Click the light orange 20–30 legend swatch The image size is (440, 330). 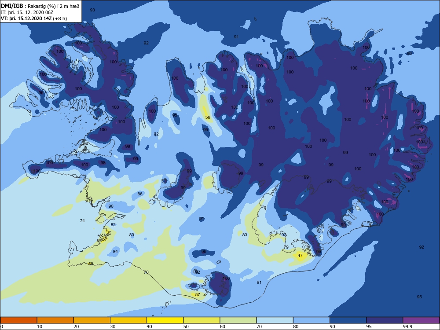[x=92, y=320]
